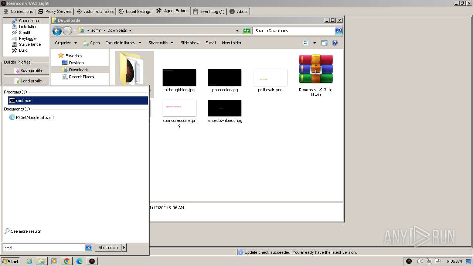Open Internet Explorer from the taskbar
Viewport: 473px width, 266px height.
pos(29,261)
